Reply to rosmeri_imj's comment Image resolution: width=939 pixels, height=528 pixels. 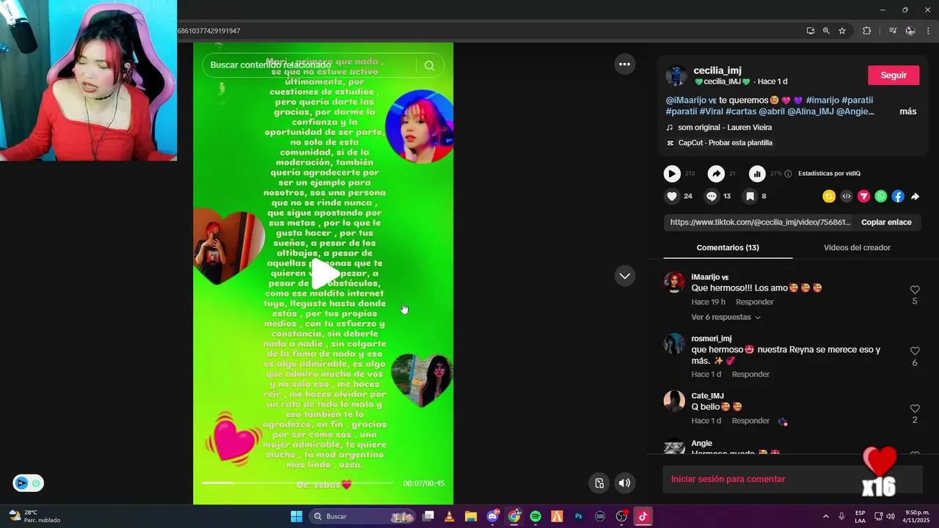coord(750,375)
